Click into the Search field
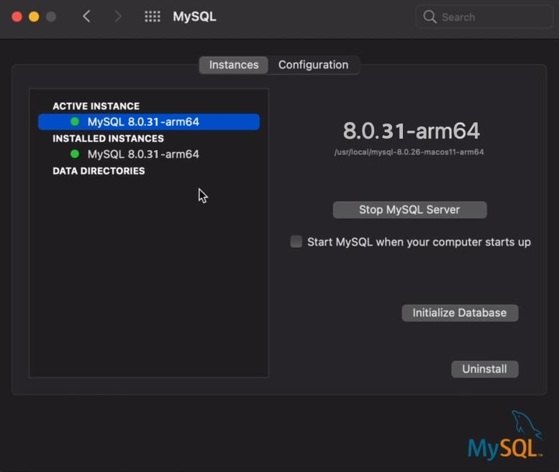The width and height of the screenshot is (559, 472). 483,17
